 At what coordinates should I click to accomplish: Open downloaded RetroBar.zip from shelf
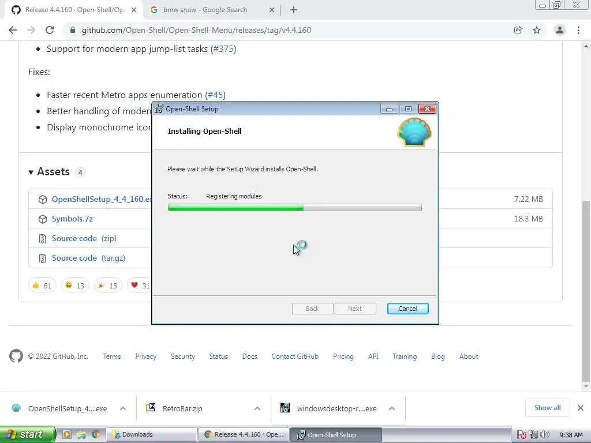click(182, 408)
